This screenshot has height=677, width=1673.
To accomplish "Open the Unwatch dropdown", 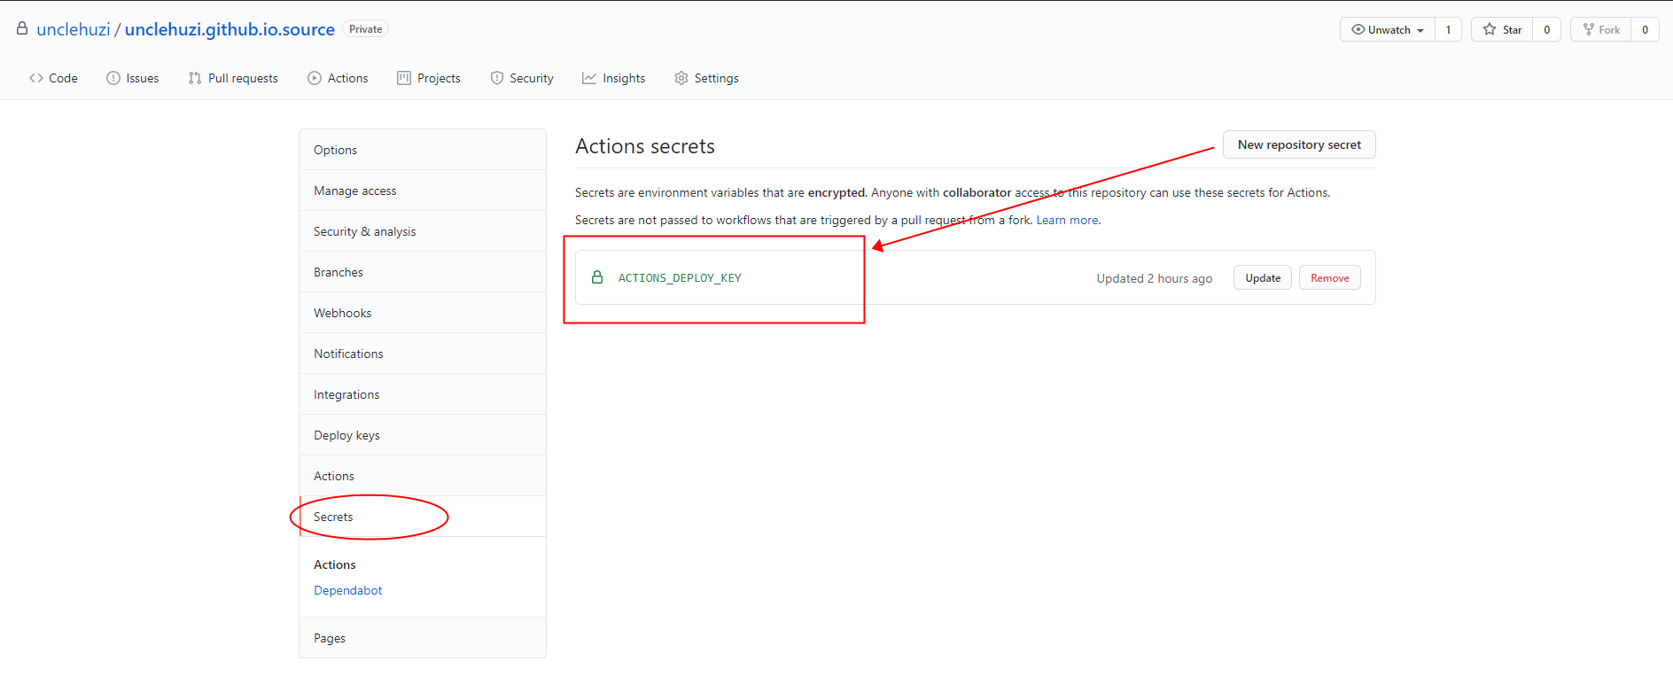I will point(1388,29).
